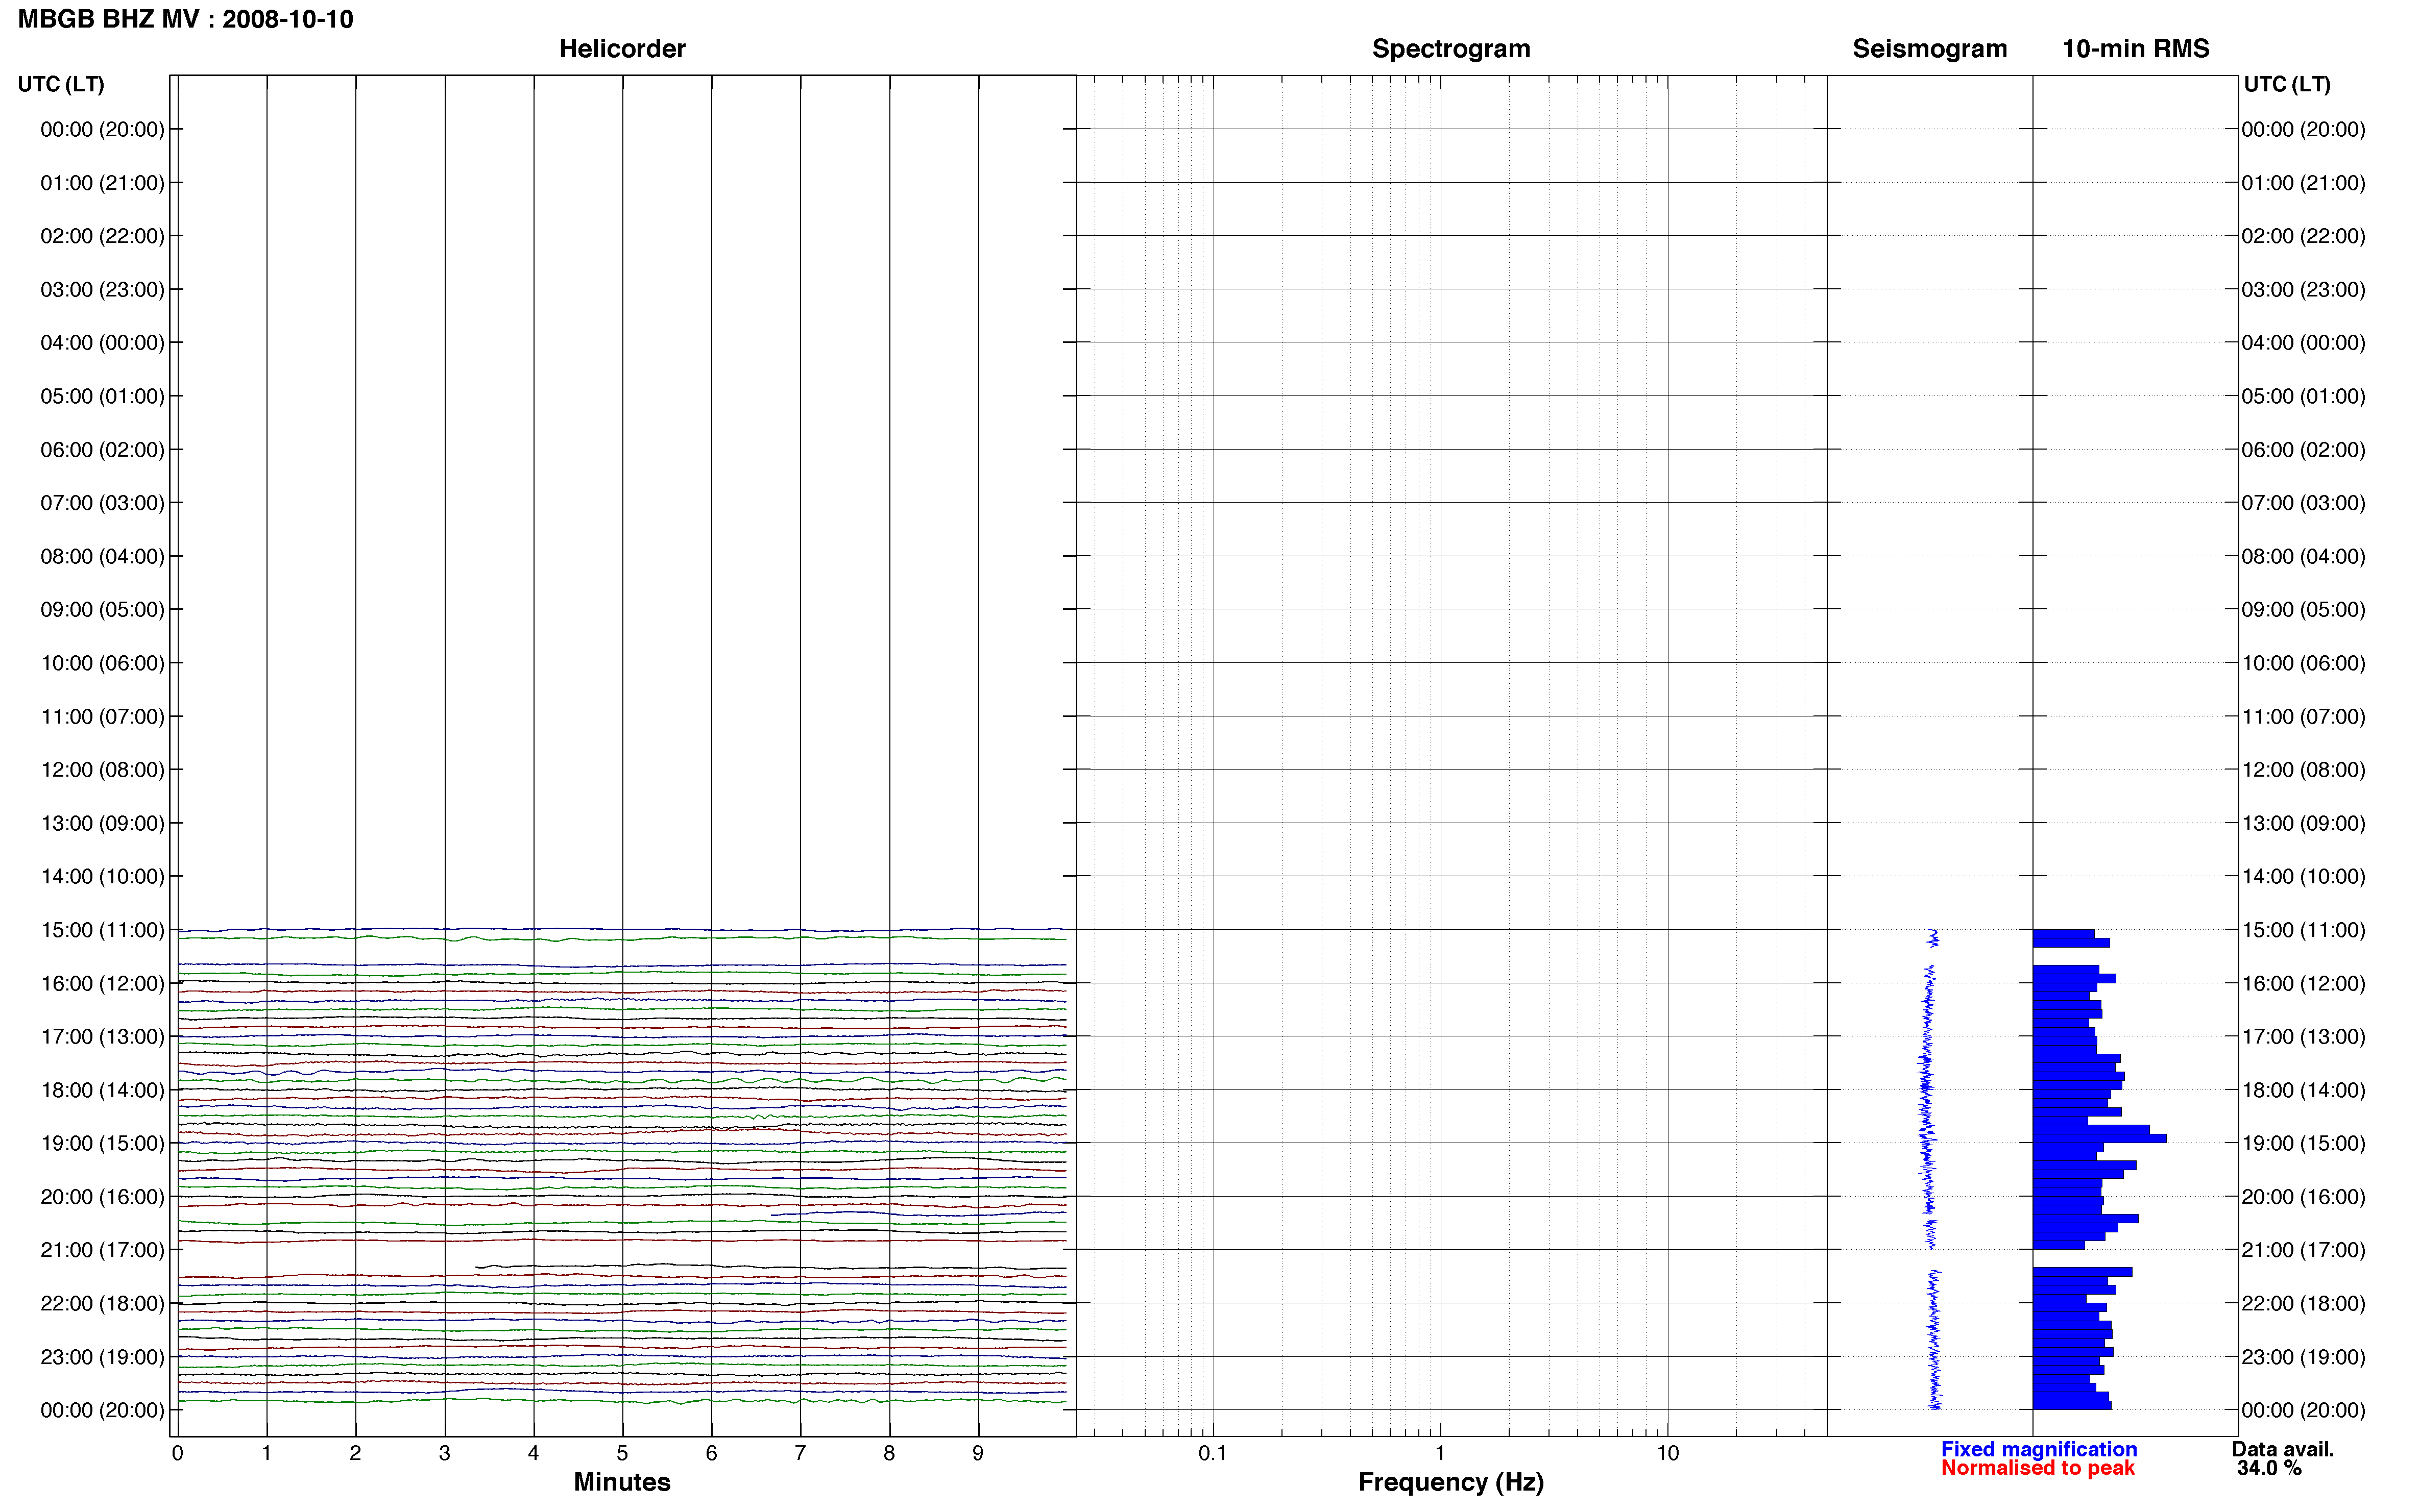
Task: Click the 9 tick on the Minutes axis
Action: click(978, 1453)
